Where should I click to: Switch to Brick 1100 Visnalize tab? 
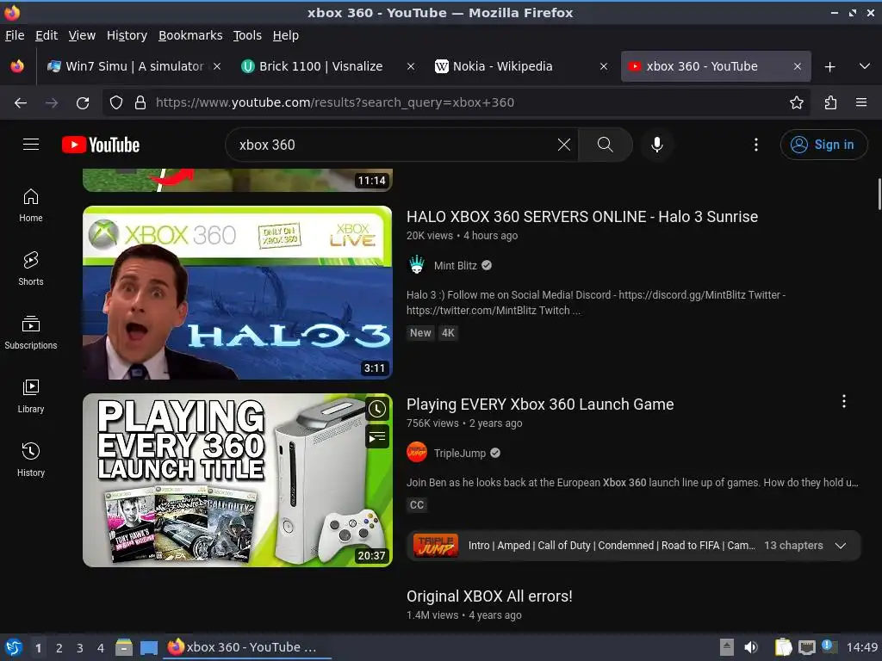coord(329,66)
